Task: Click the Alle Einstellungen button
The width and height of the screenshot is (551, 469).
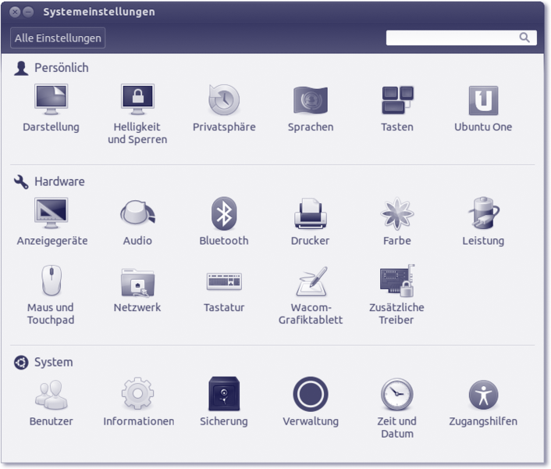Action: tap(58, 38)
